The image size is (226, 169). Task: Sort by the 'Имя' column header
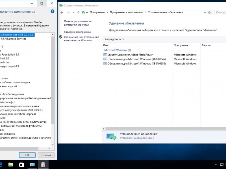click(x=106, y=45)
